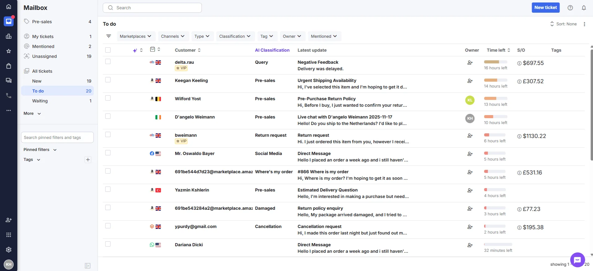Image resolution: width=593 pixels, height=271 pixels.
Task: Open the Mentioned tickets view
Action: (x=58, y=46)
